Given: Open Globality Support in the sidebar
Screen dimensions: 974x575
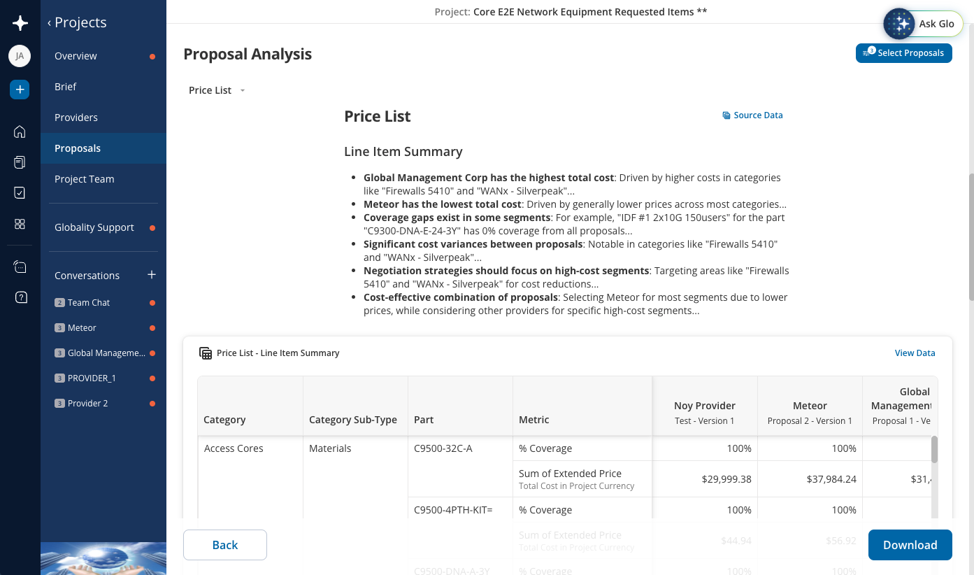Looking at the screenshot, I should (x=103, y=227).
